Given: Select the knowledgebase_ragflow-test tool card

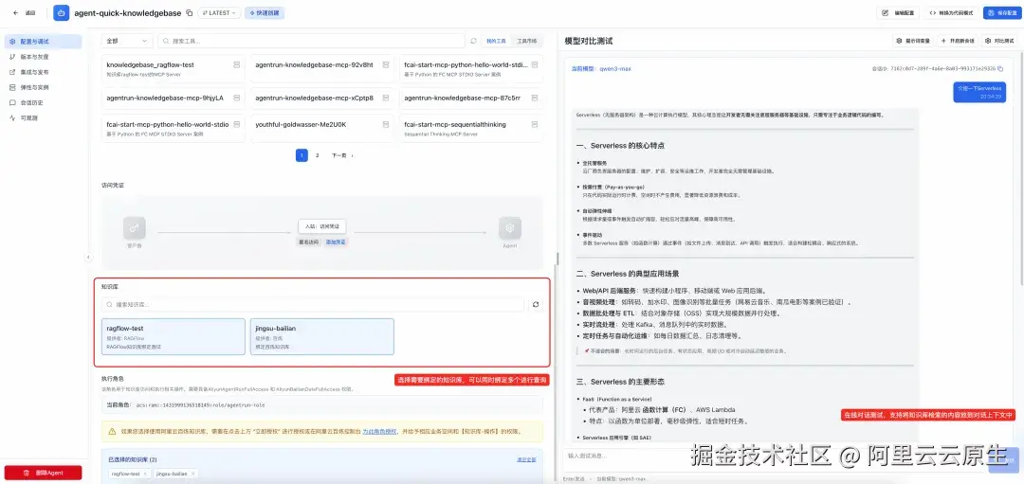Looking at the screenshot, I should (174, 68).
